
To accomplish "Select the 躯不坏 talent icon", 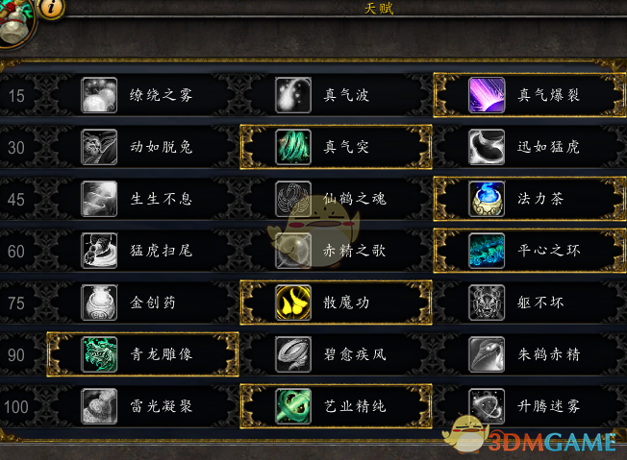I will pos(487,303).
